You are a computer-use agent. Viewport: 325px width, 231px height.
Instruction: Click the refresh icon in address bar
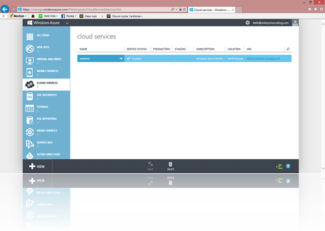click(184, 9)
